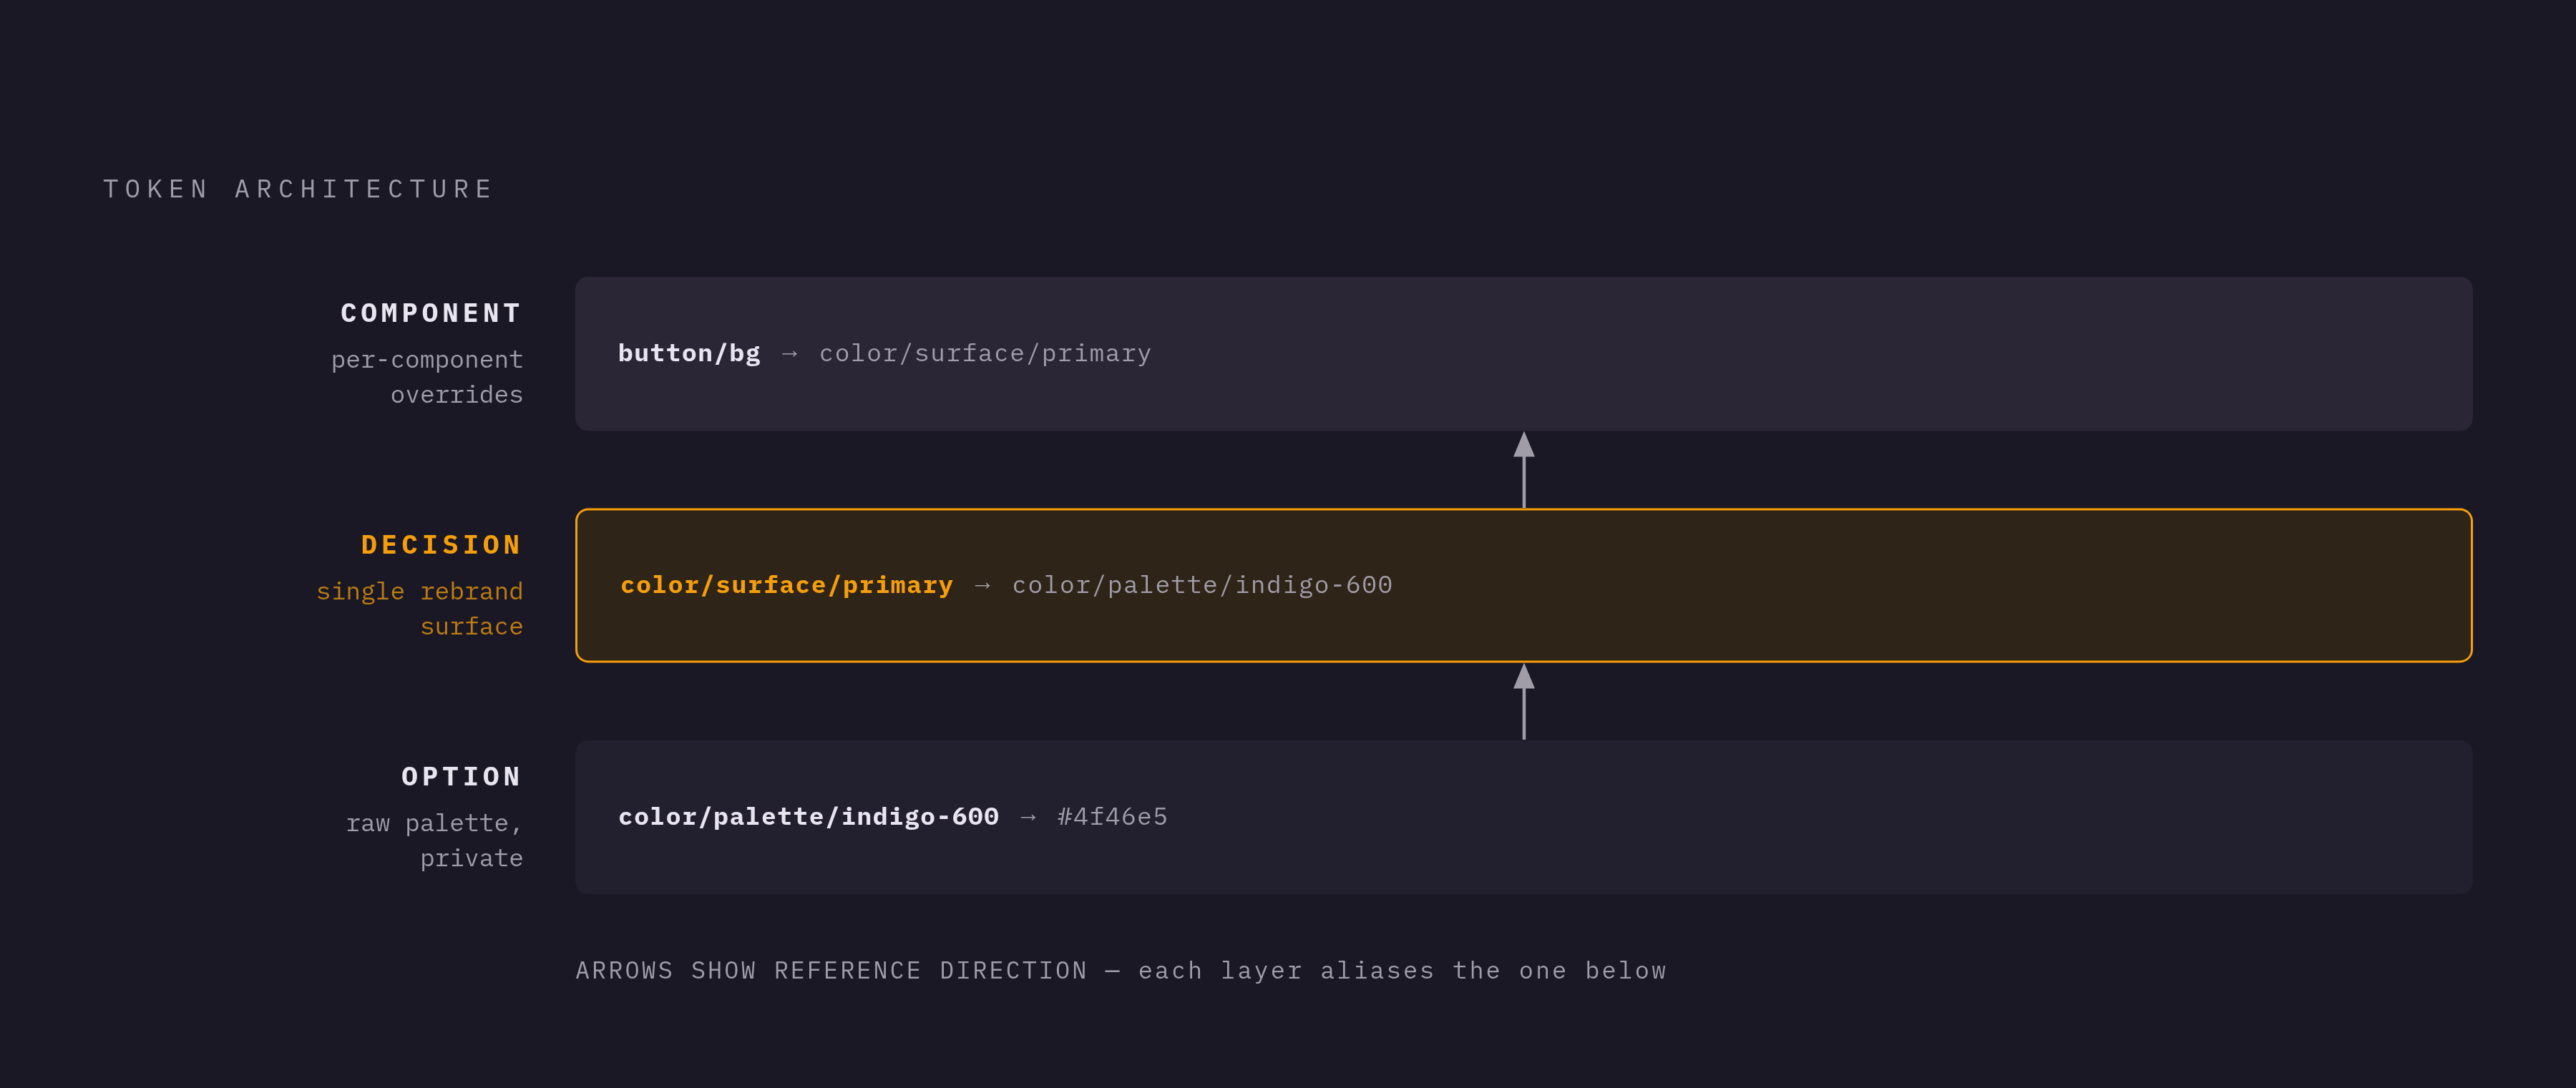Image resolution: width=2576 pixels, height=1088 pixels.
Task: Click the 'per-component overrides' description
Action: click(427, 377)
